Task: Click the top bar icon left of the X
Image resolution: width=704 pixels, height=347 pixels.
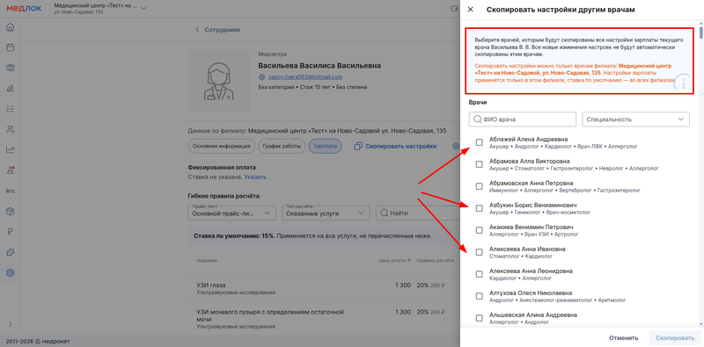Action: 454,9
